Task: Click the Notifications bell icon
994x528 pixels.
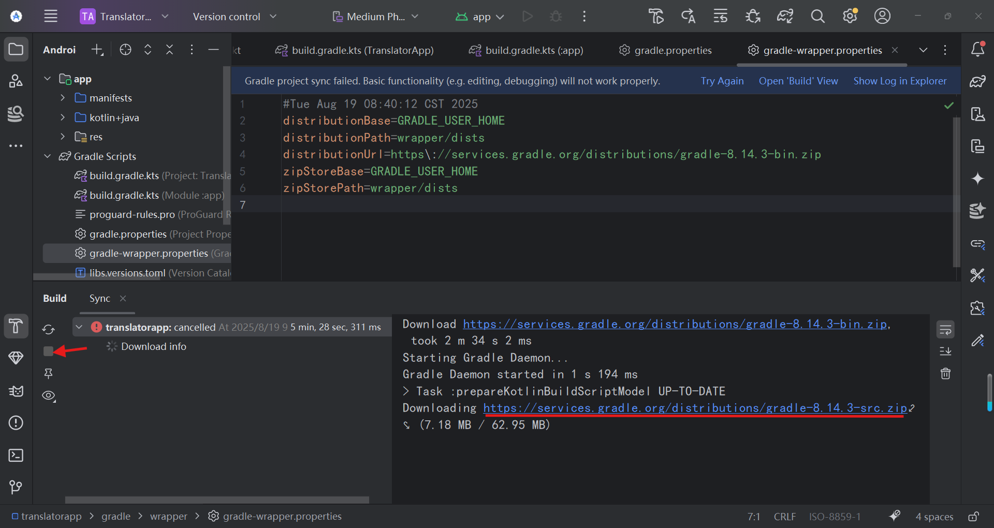Action: pyautogui.click(x=977, y=49)
